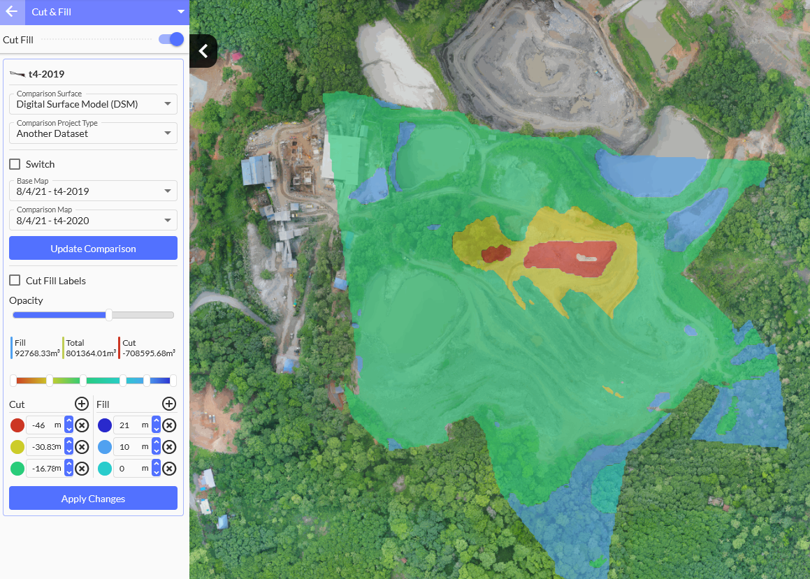Click the dark blue Fill color swatch
This screenshot has height=579, width=810.
(105, 425)
